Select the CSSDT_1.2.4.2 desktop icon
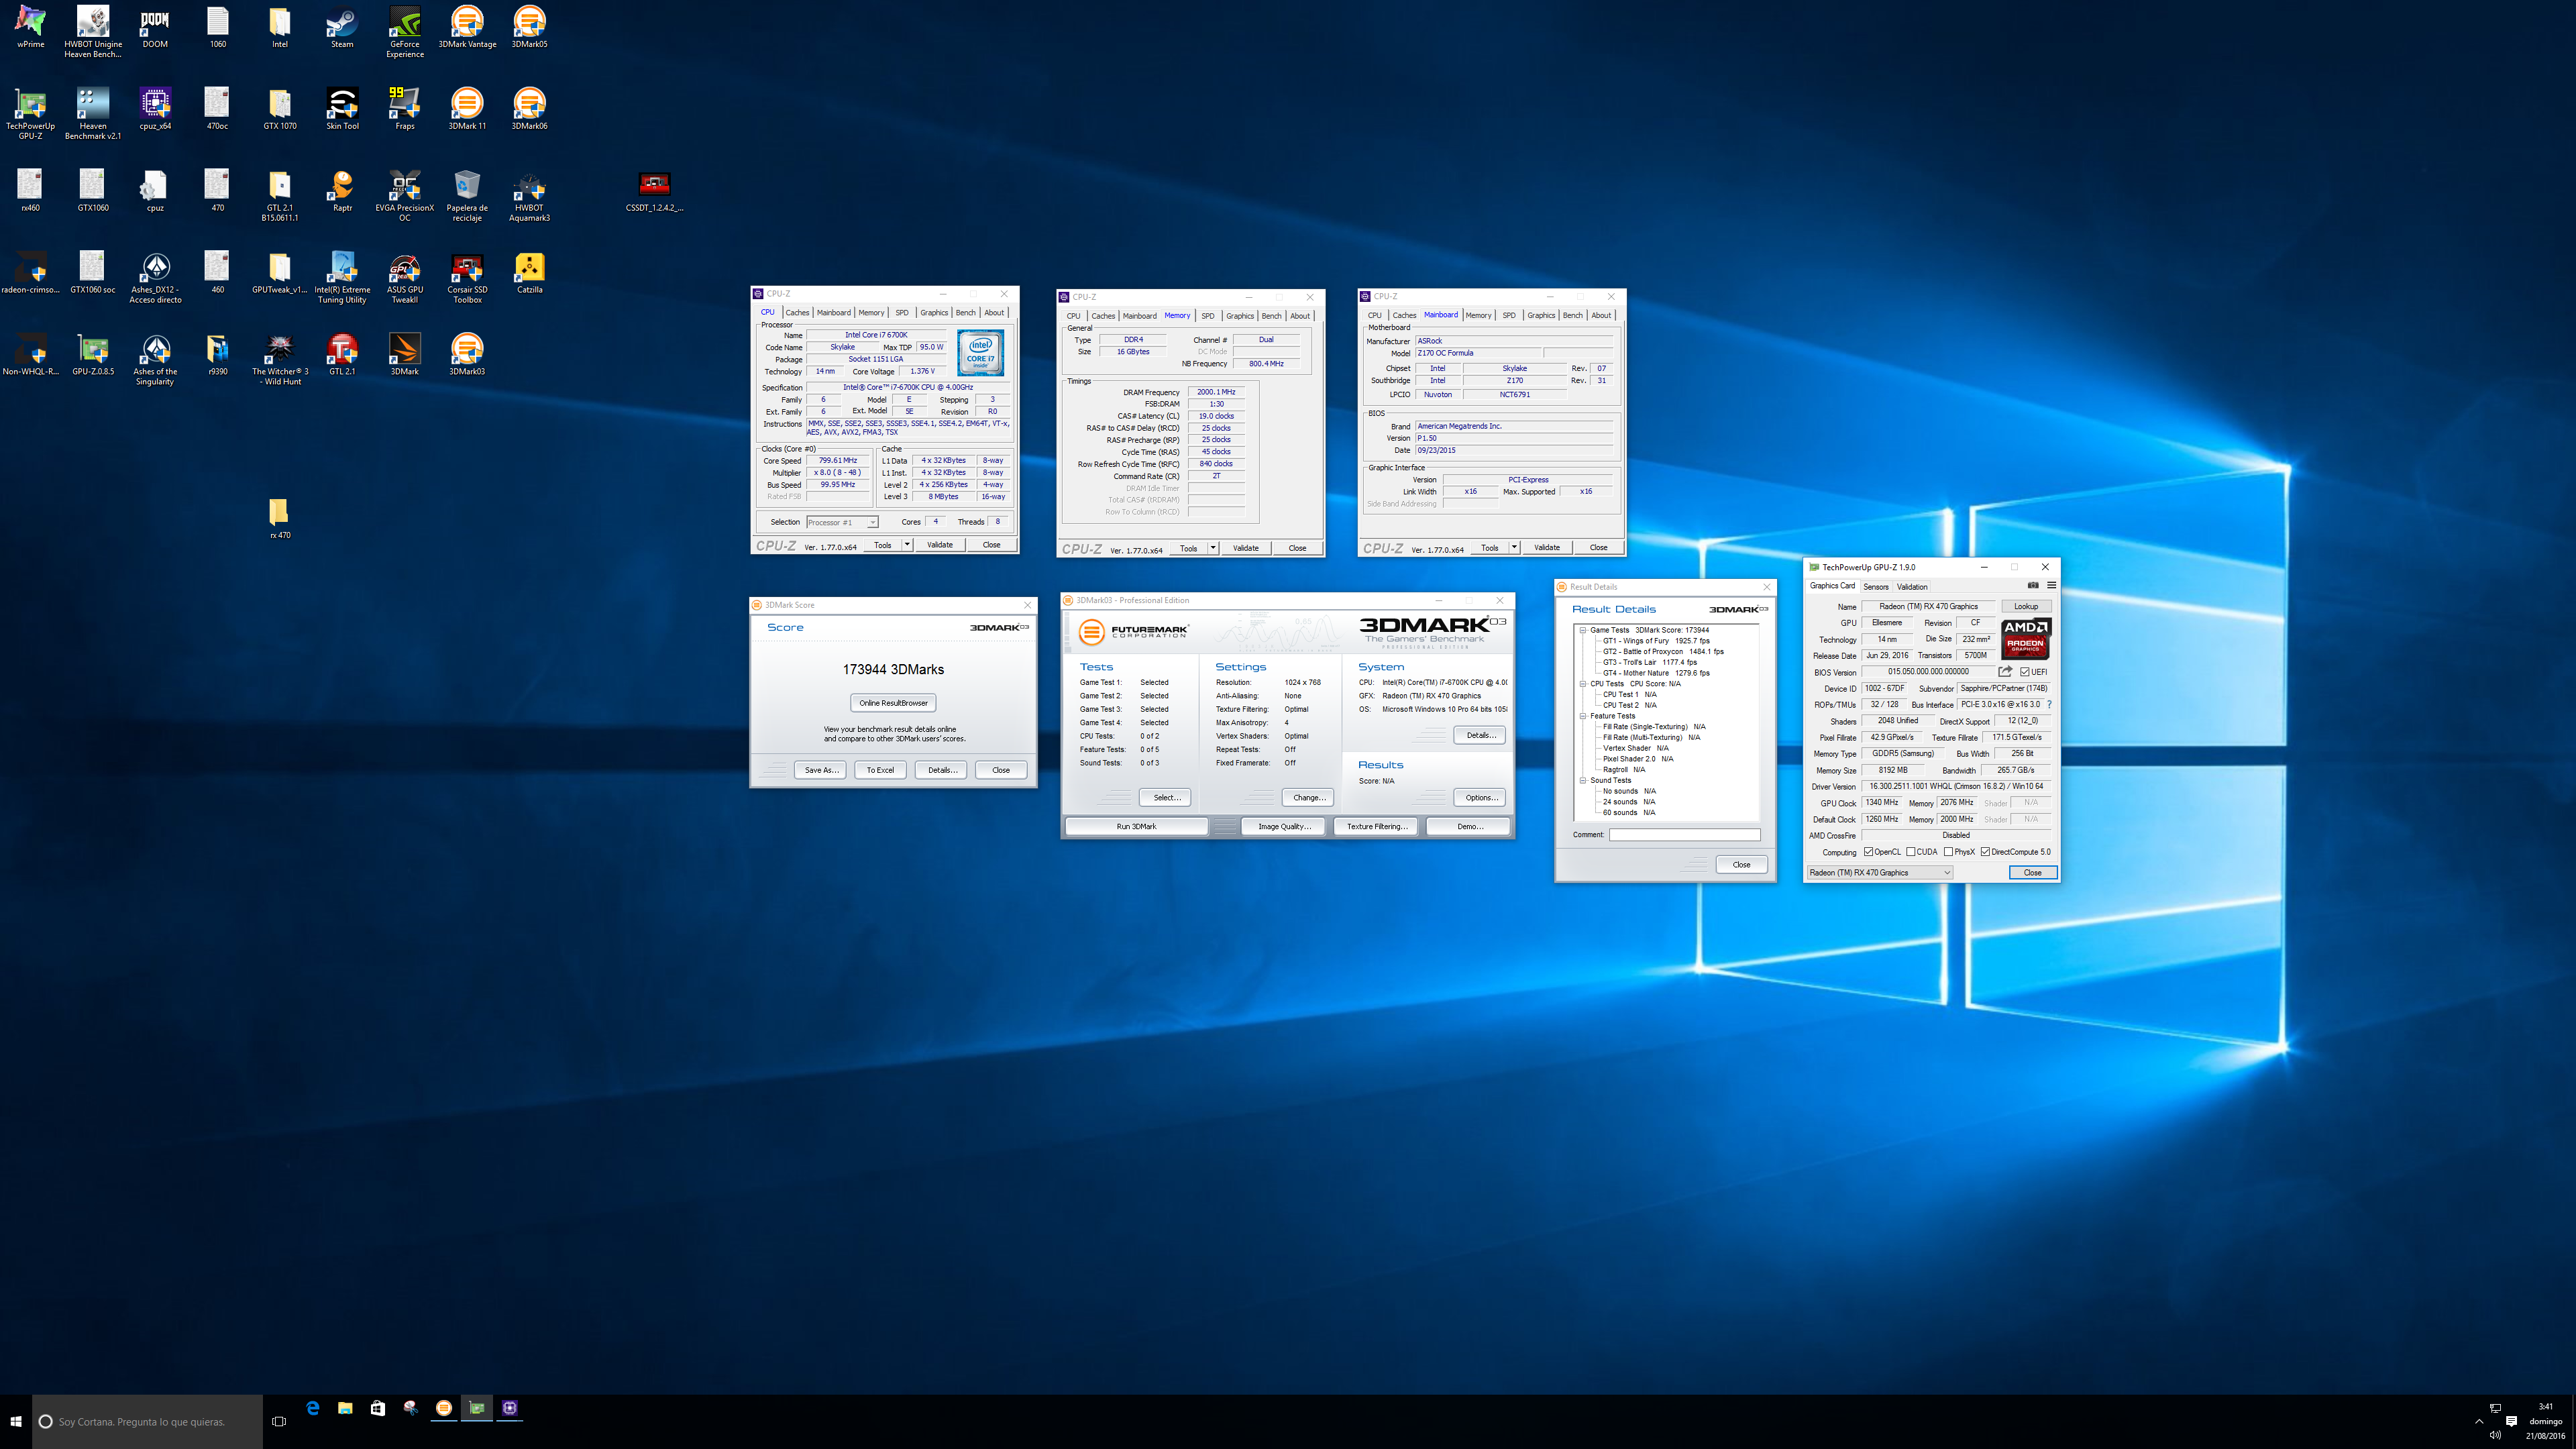This screenshot has height=1449, width=2576. [654, 191]
